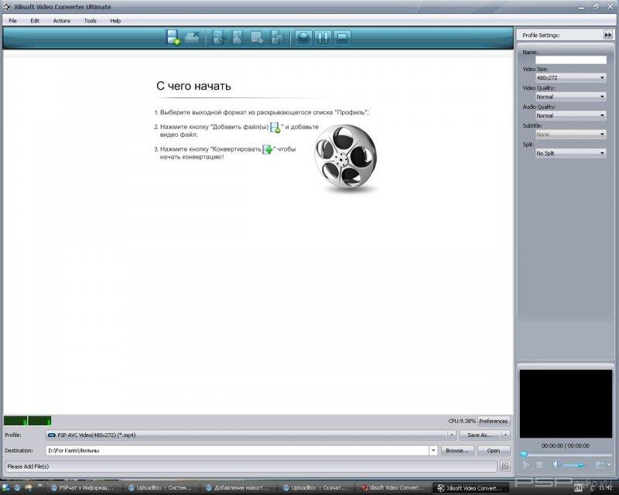This screenshot has height=495, width=619.
Task: Click the Remove file toolbar icon
Action: (193, 37)
